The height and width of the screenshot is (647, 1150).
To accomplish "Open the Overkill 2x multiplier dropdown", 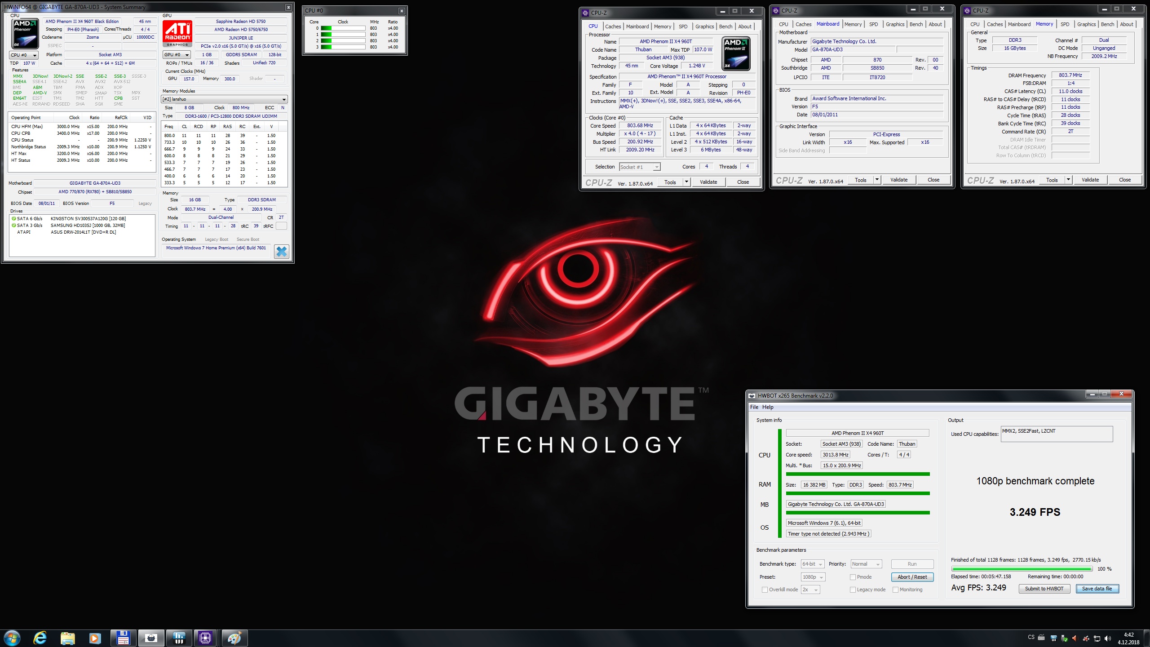I will 811,589.
